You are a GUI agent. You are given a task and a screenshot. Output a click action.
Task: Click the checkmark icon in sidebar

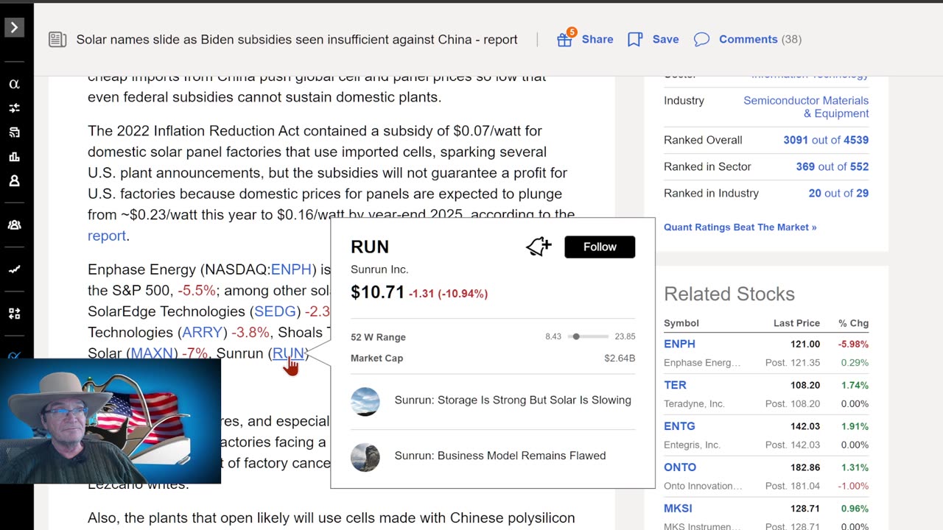[x=14, y=356]
